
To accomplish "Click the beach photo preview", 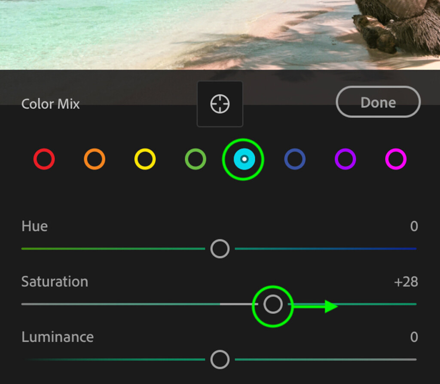I will [x=220, y=34].
